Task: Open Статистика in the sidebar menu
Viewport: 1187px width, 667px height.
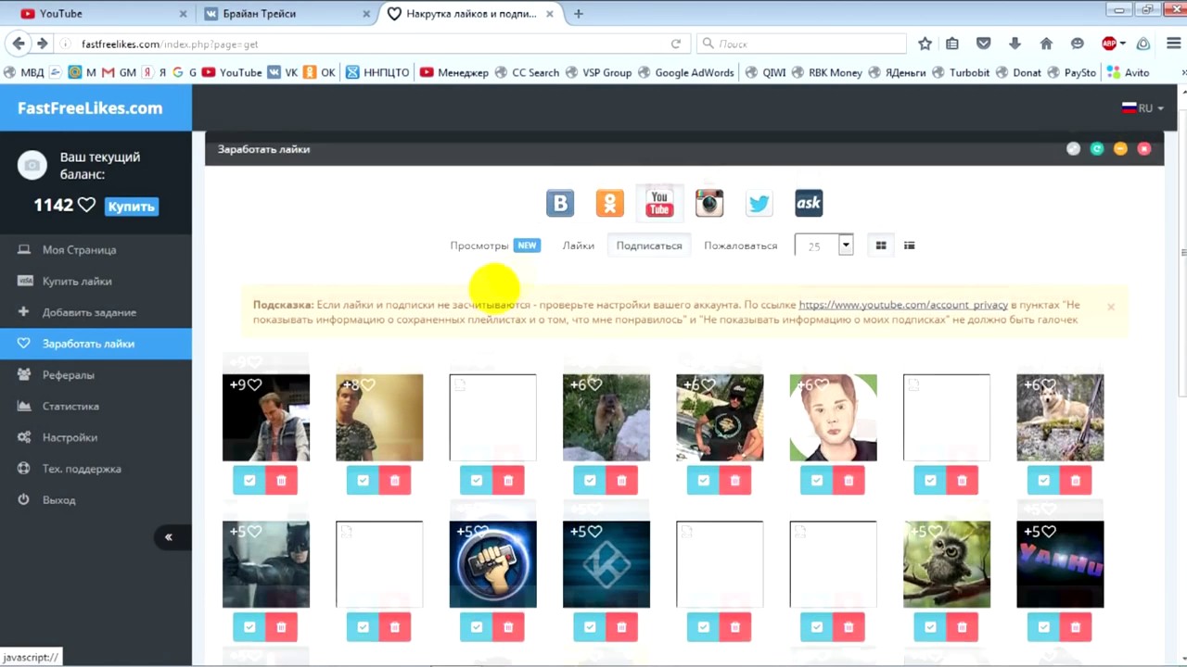Action: tap(70, 406)
